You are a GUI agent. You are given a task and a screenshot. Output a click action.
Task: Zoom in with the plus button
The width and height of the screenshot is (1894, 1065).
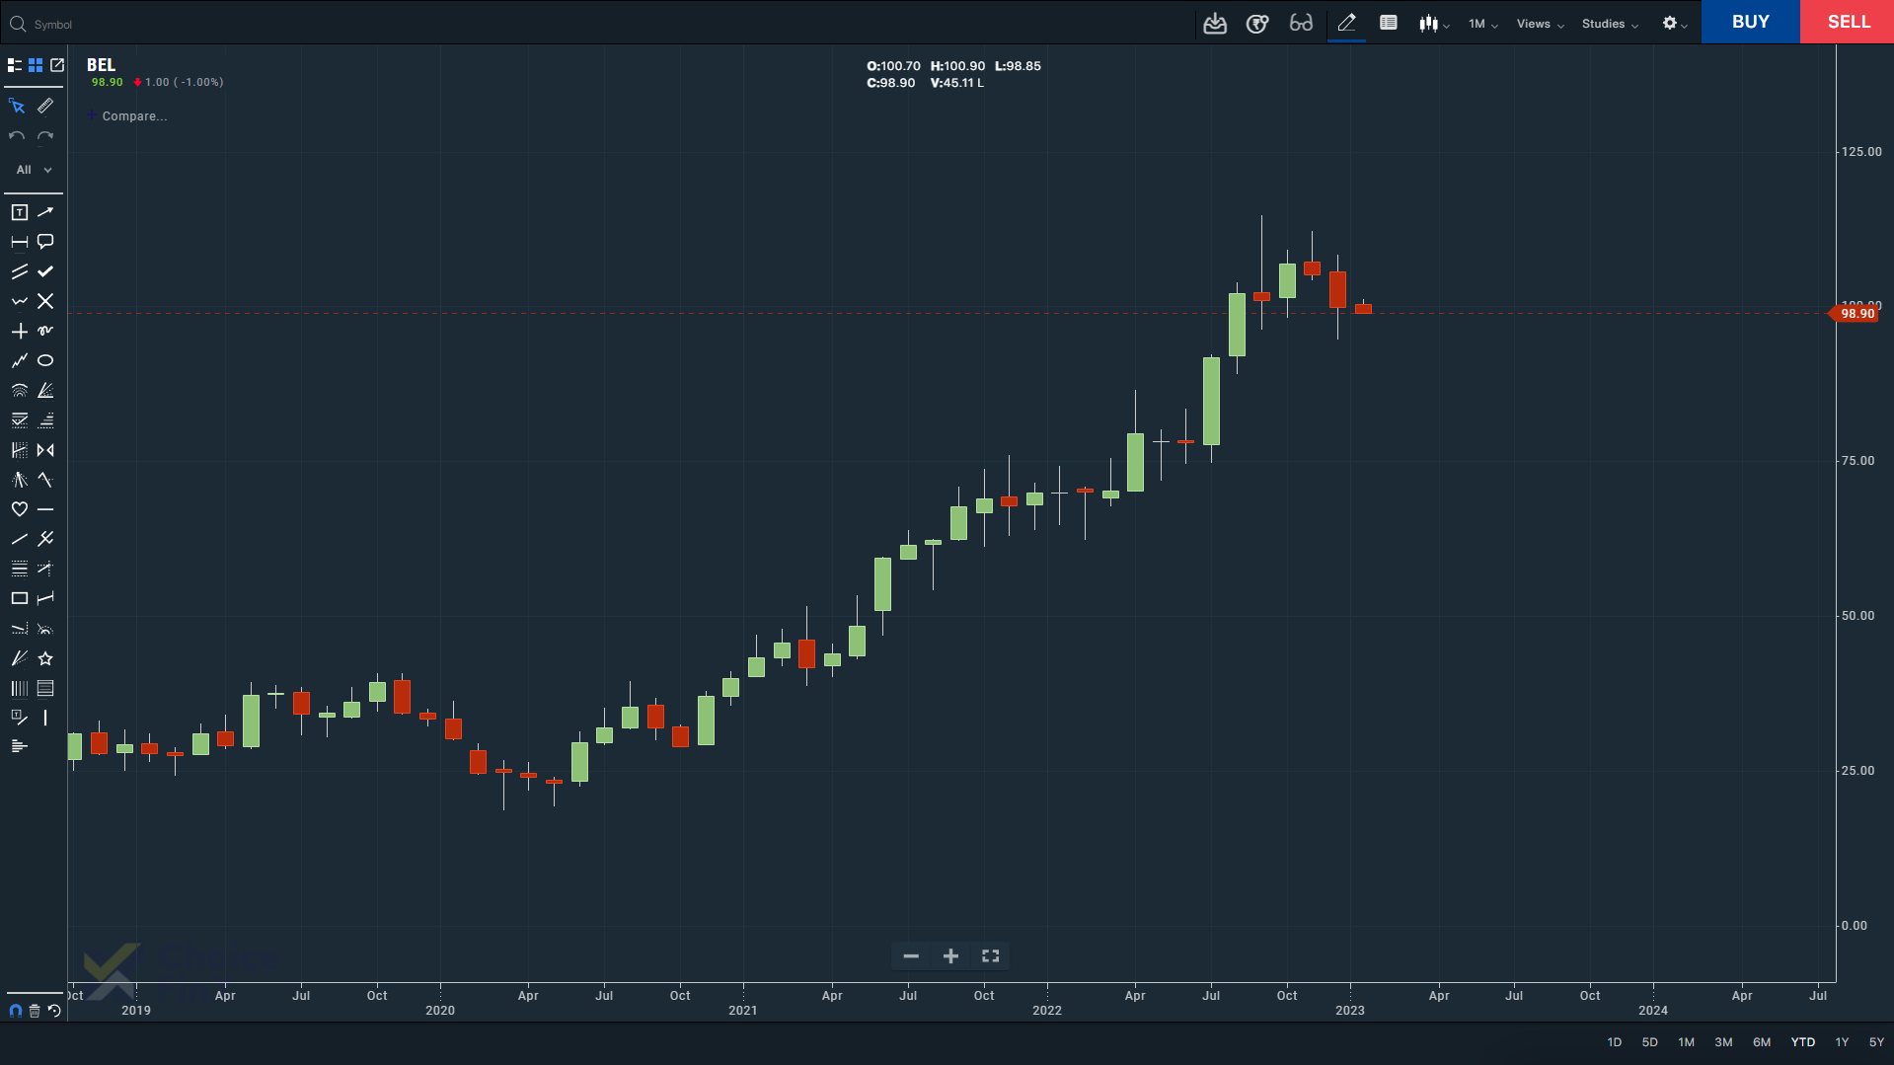[950, 955]
